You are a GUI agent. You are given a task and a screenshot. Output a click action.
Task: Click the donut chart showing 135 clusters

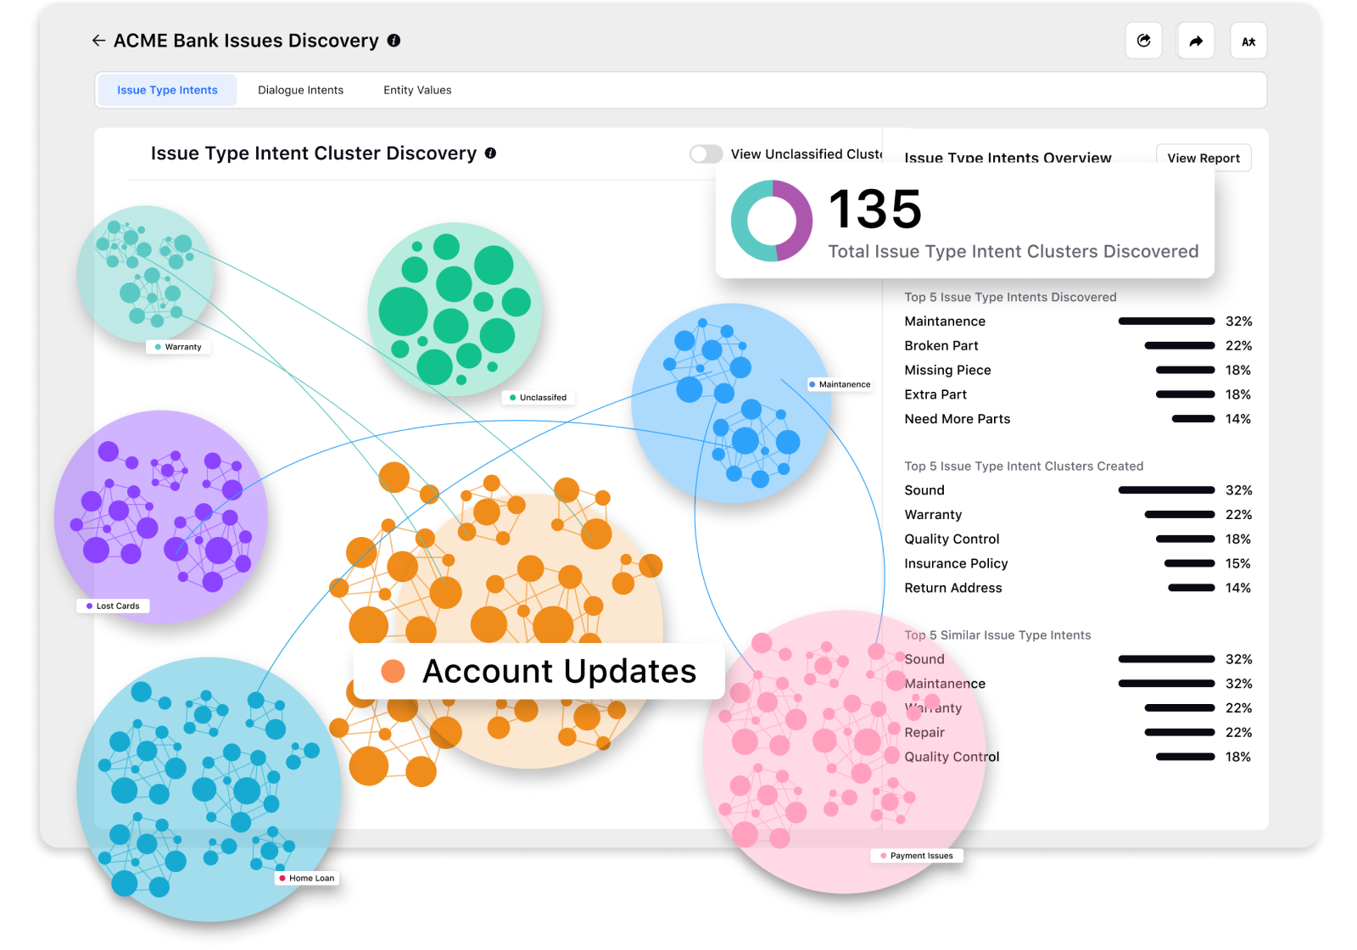pyautogui.click(x=772, y=221)
